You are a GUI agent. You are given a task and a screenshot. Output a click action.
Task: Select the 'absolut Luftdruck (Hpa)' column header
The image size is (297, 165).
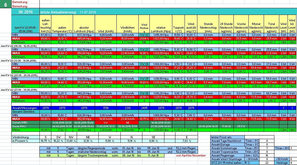[x=84, y=24]
